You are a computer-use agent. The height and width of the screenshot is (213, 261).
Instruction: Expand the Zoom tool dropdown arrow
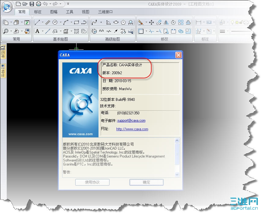point(11,31)
